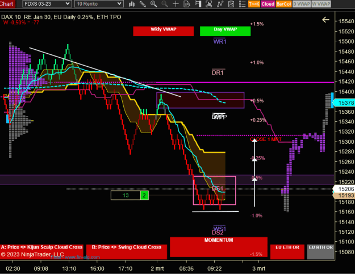
Task: Click the 15080 price axis label
Action: 346,252
